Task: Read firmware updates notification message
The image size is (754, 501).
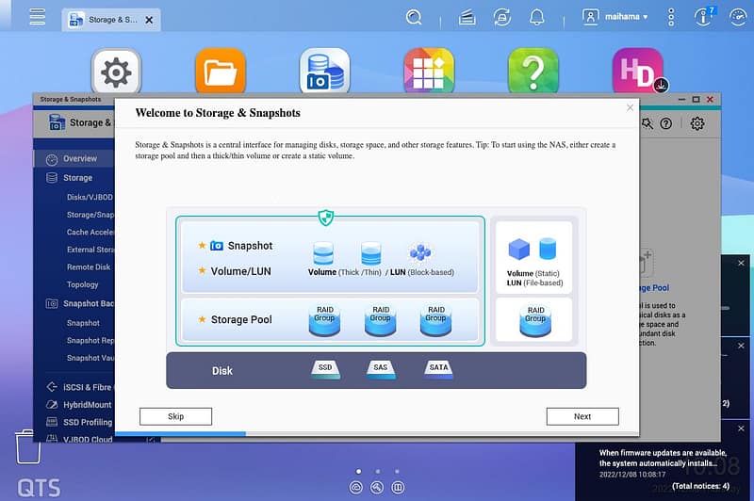Action: coord(663,459)
